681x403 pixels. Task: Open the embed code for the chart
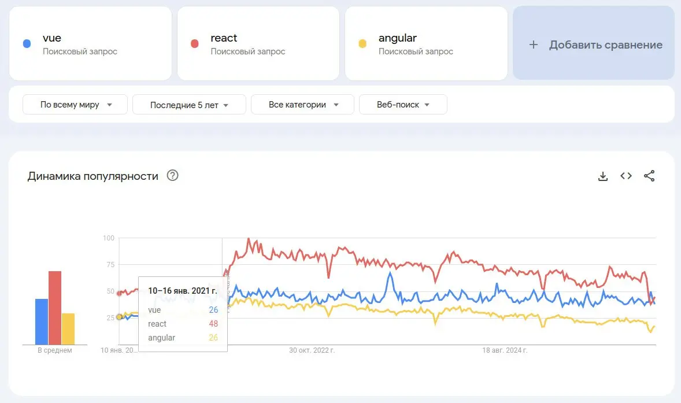[626, 176]
